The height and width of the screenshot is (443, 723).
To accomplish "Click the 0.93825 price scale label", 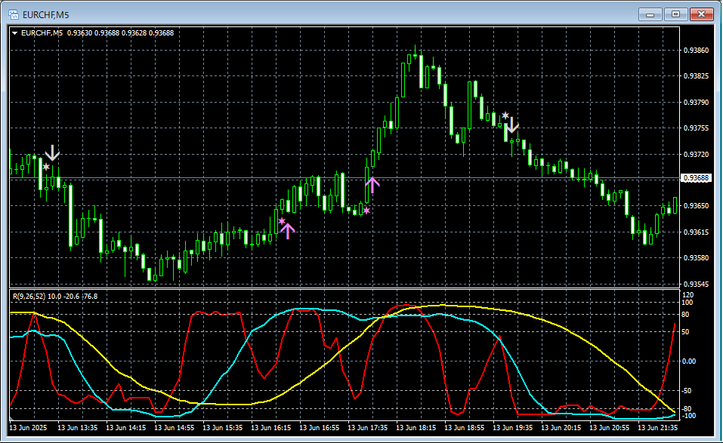I will pos(697,76).
